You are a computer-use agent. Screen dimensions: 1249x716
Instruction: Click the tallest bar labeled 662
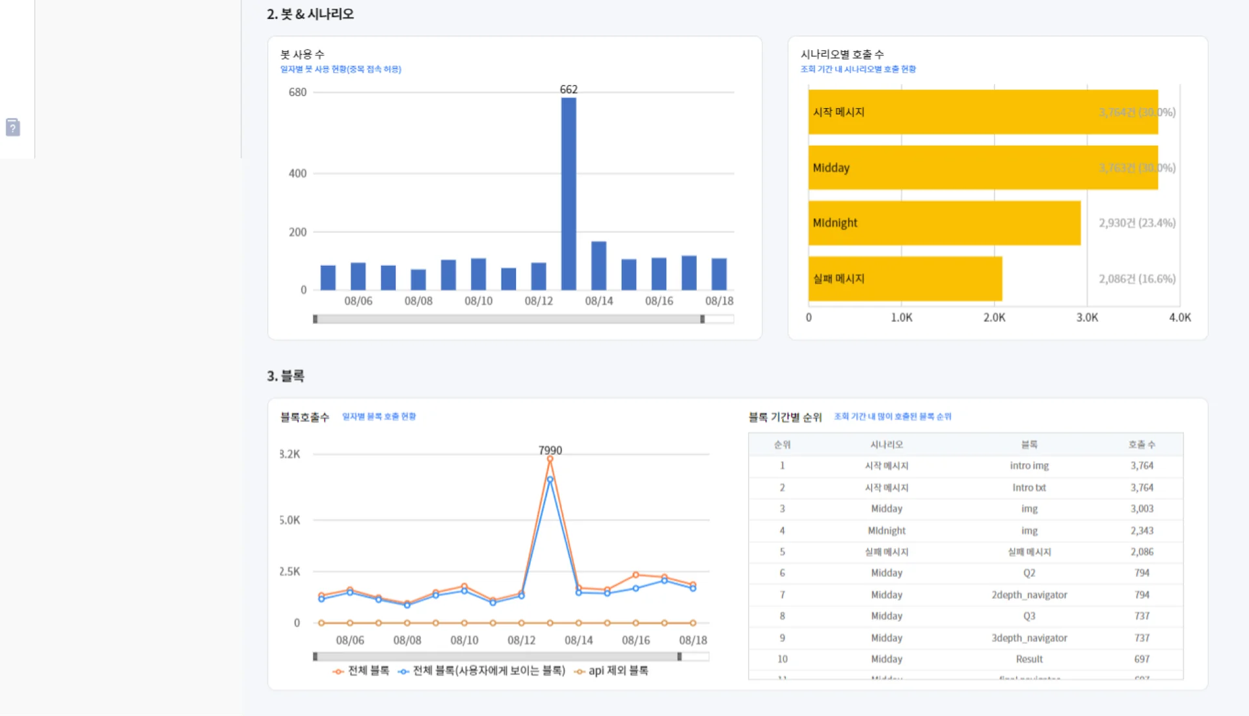click(x=569, y=194)
